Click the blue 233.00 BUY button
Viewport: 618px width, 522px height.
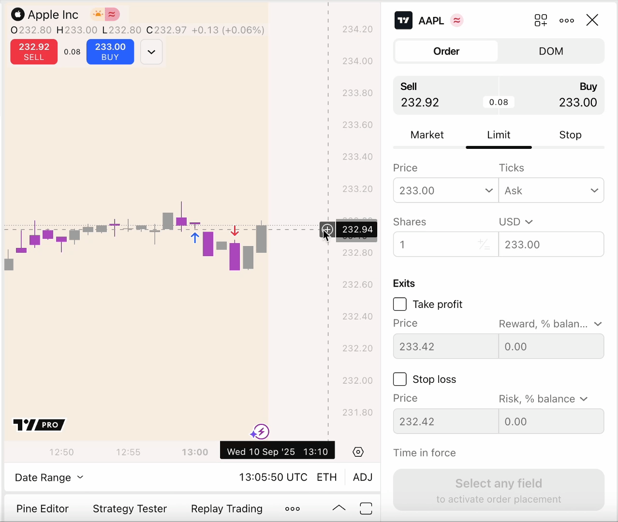tap(110, 52)
